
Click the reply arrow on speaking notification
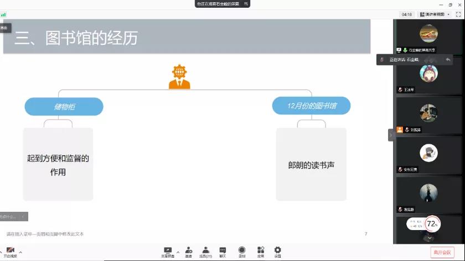pos(447,59)
